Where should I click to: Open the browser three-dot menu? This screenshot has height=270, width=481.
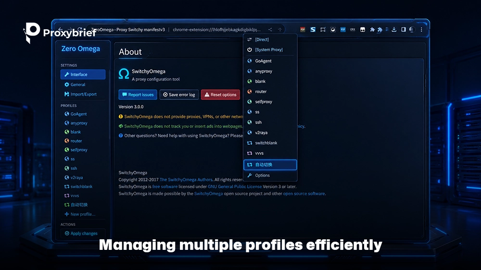coord(421,30)
